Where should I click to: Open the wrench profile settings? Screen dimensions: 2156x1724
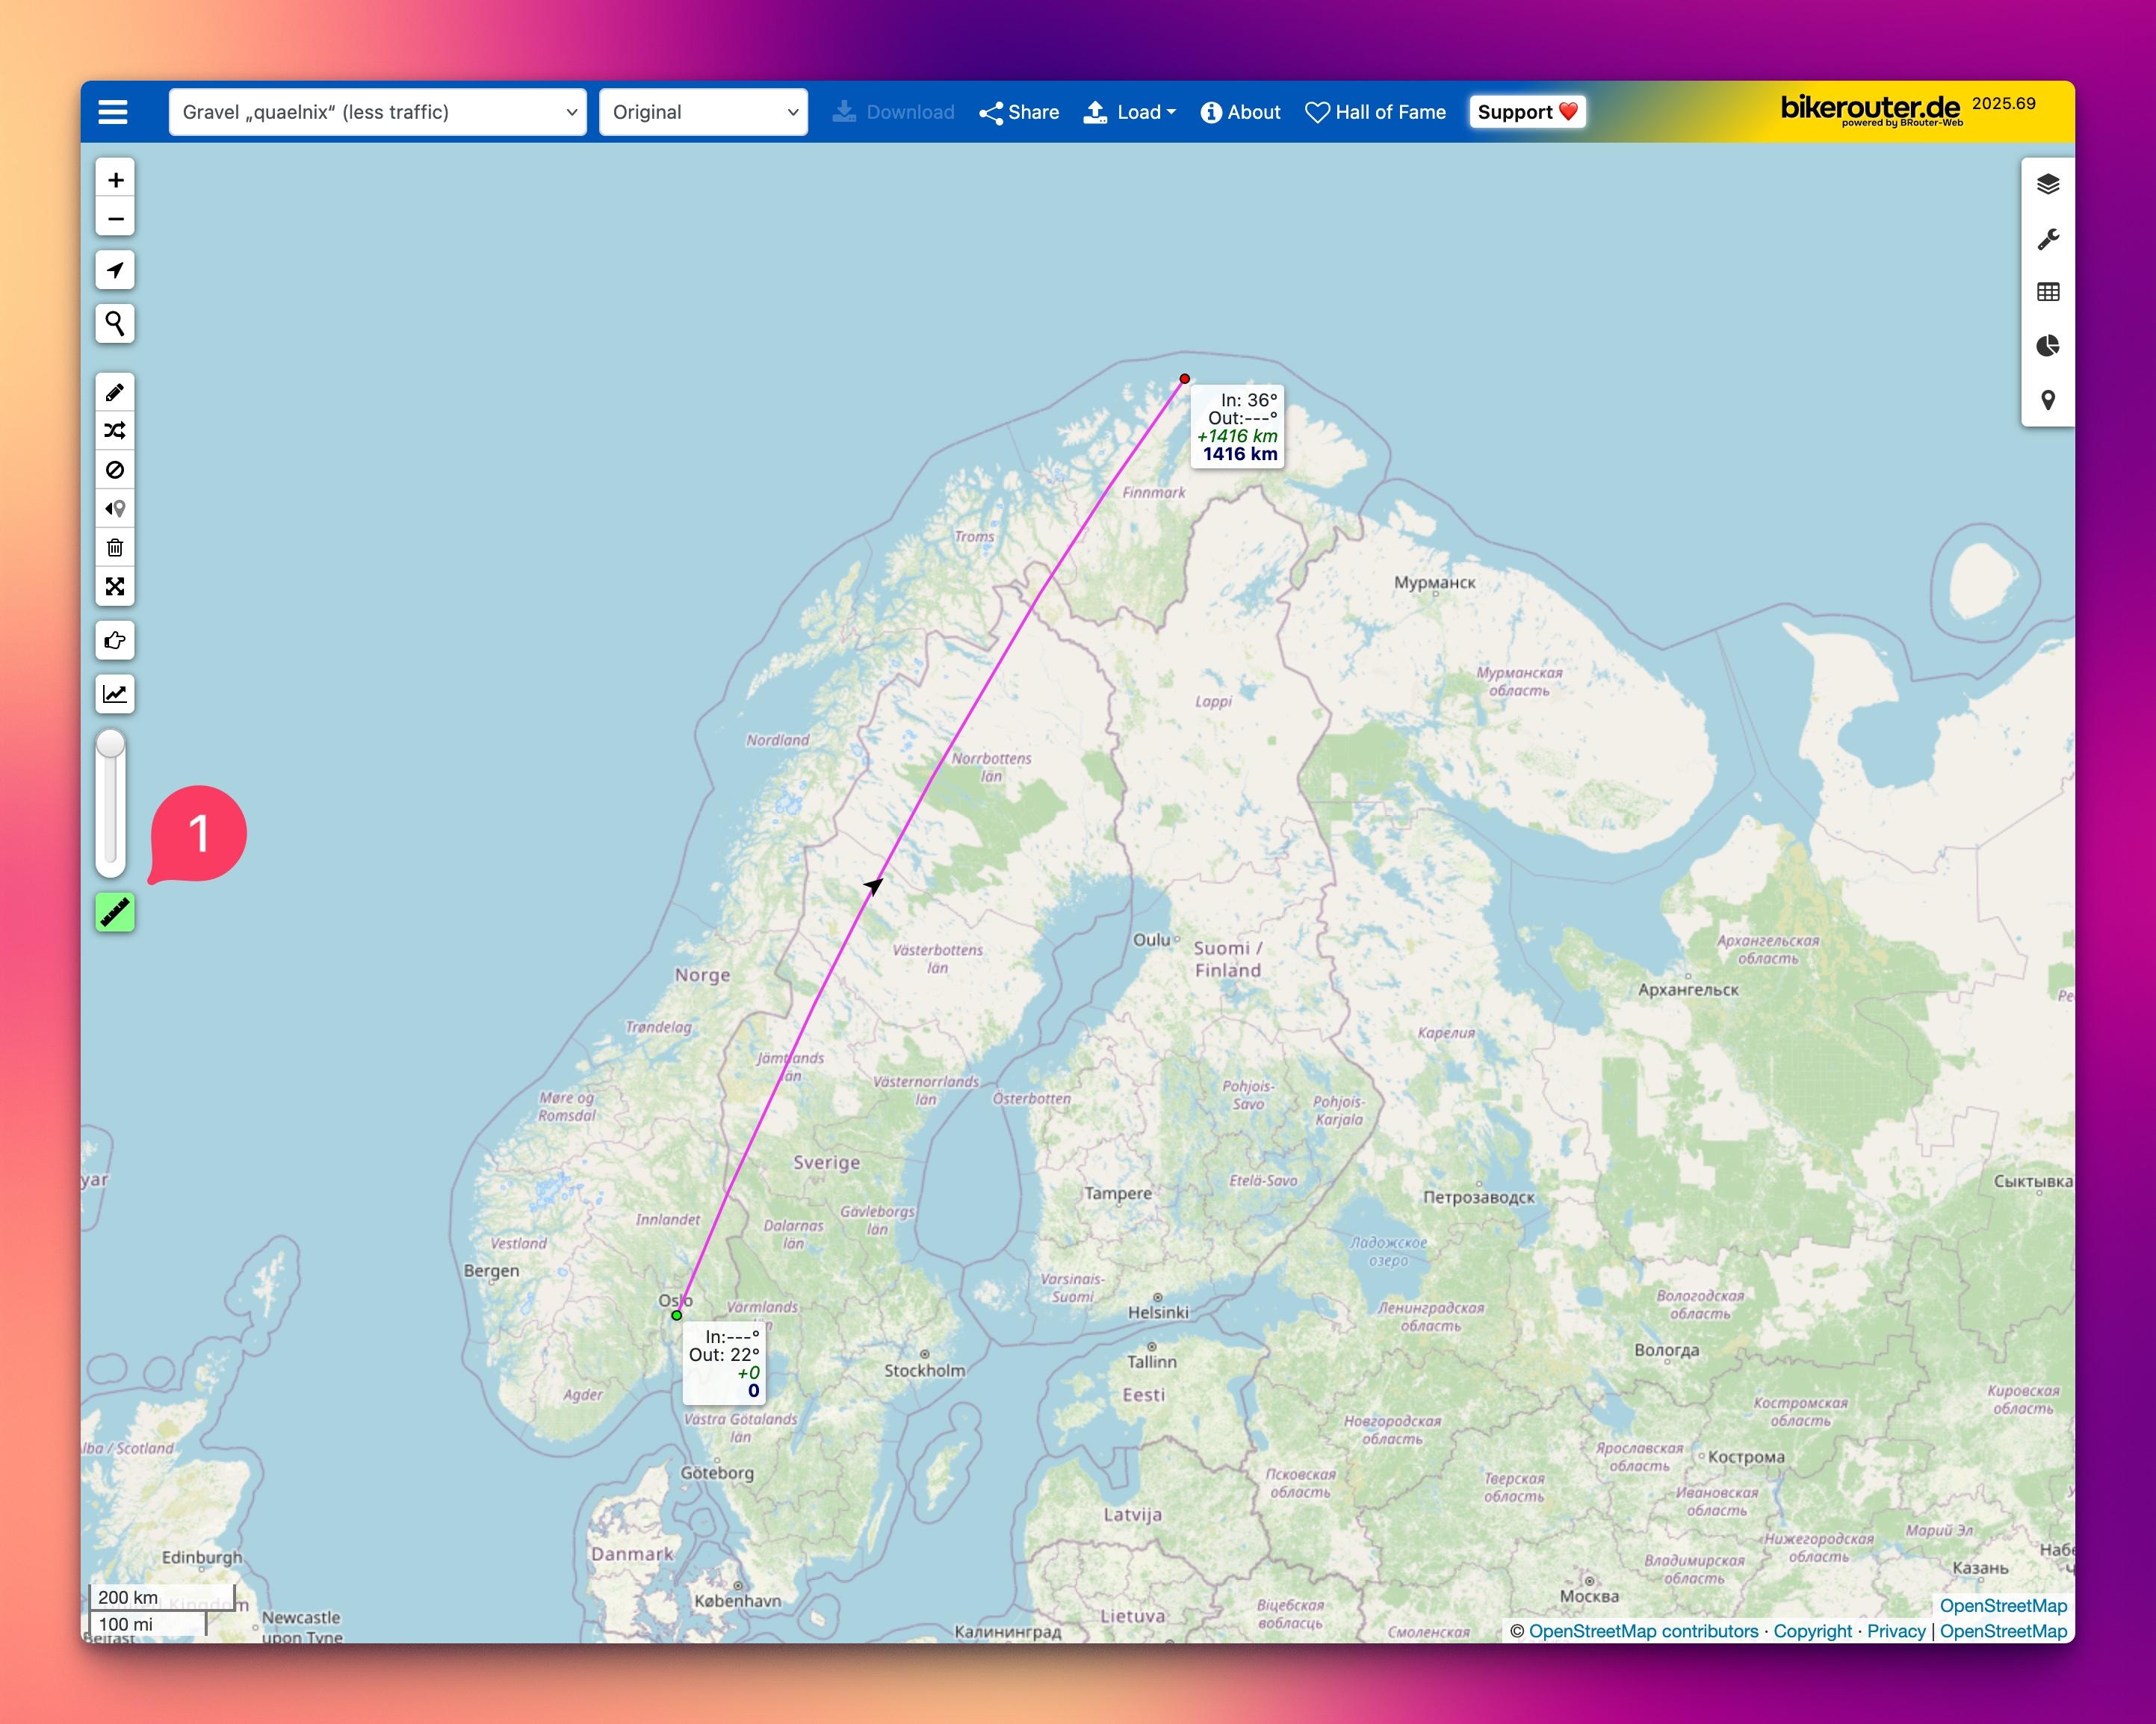coord(2048,239)
